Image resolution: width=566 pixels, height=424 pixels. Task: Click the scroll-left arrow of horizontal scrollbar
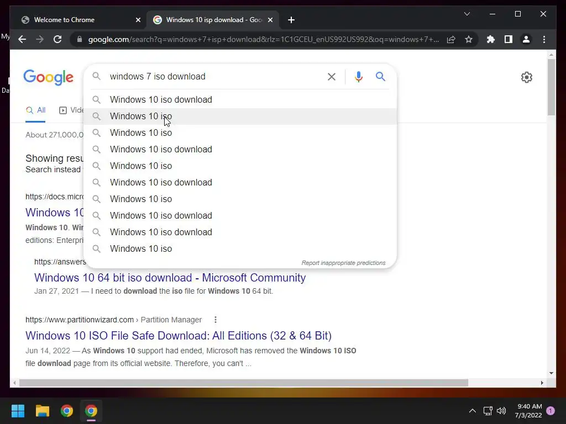pos(14,383)
